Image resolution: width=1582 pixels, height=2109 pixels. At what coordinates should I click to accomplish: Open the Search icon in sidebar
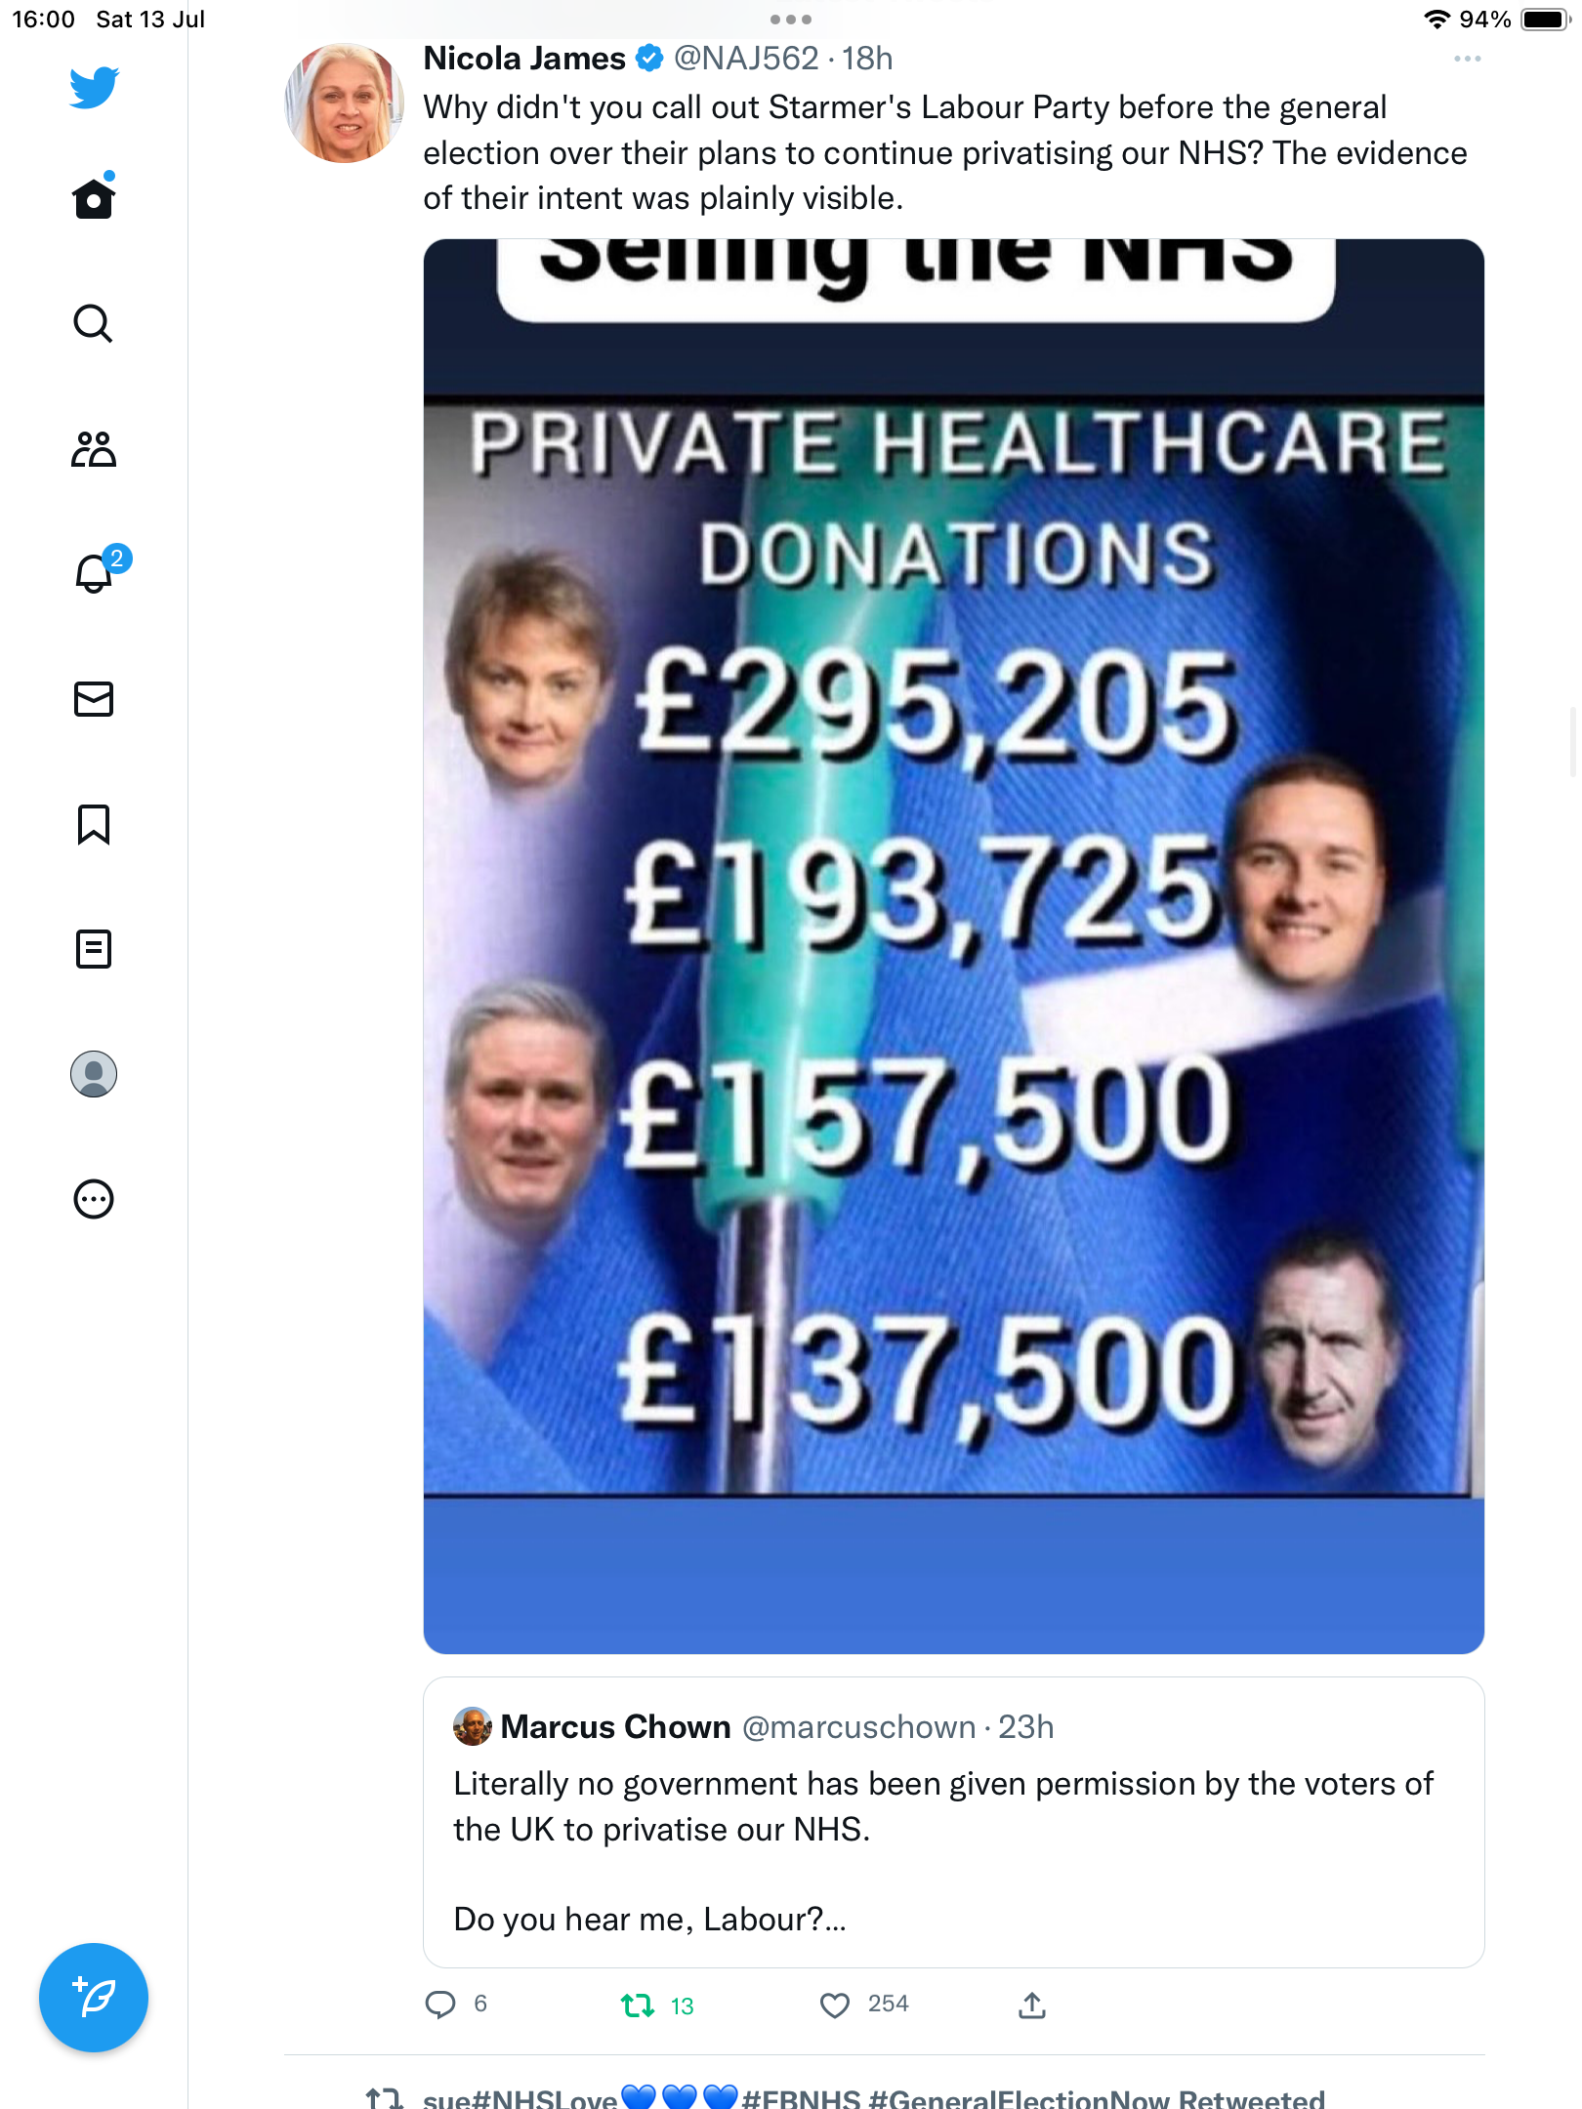(94, 323)
